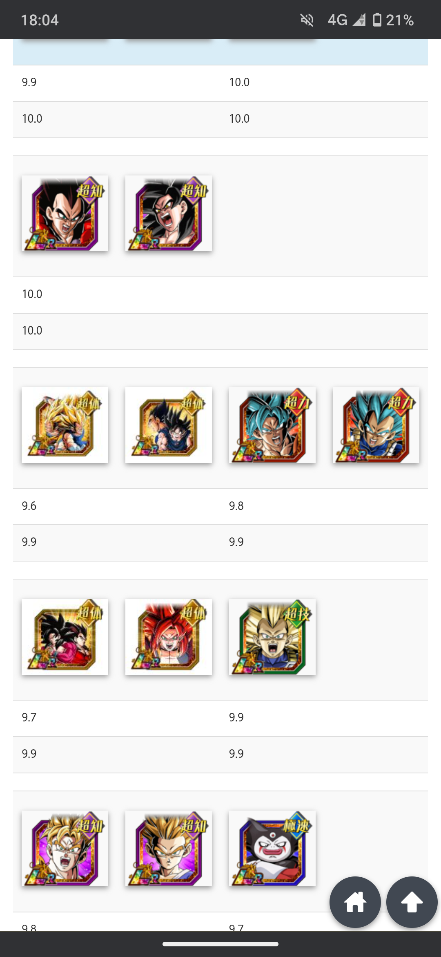Image resolution: width=441 pixels, height=957 pixels.
Task: Go to the home page via house button
Action: point(355,902)
